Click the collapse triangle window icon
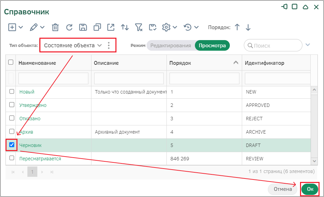 306,7
